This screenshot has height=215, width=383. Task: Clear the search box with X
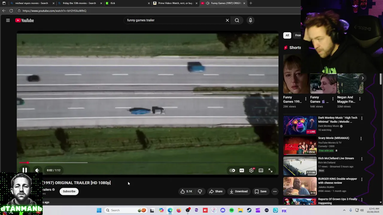pos(227,20)
